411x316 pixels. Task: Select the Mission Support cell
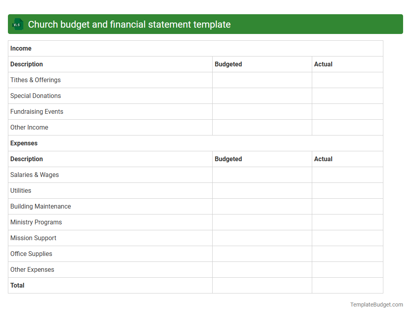coord(33,238)
